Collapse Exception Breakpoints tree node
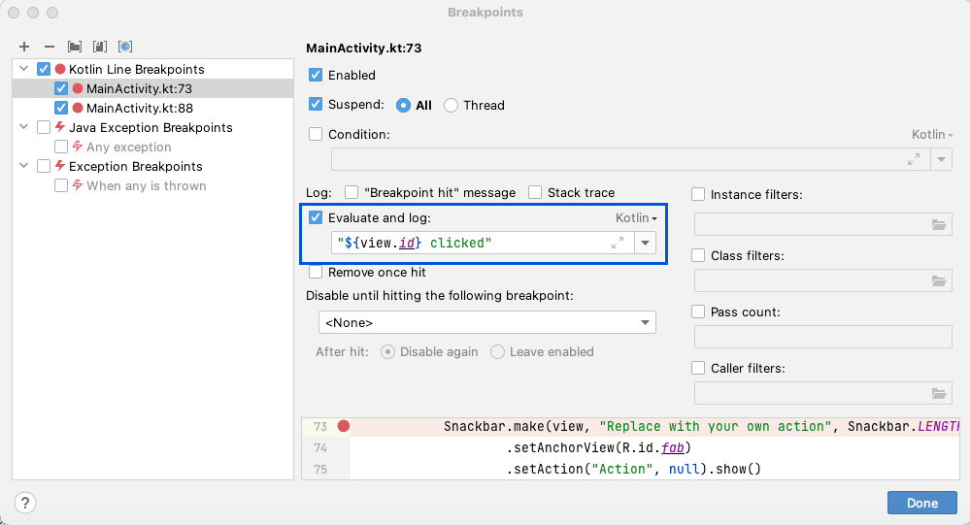This screenshot has width=970, height=525. [24, 166]
